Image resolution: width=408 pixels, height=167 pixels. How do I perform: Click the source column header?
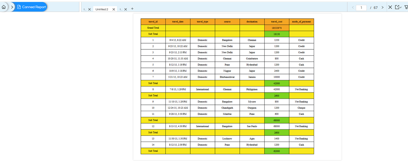point(227,22)
